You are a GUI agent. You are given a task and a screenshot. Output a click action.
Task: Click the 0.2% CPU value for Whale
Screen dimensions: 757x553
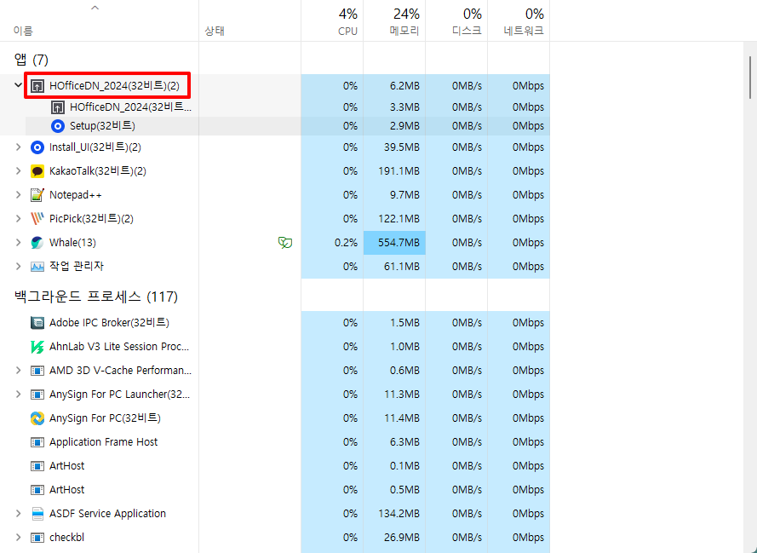tap(346, 243)
